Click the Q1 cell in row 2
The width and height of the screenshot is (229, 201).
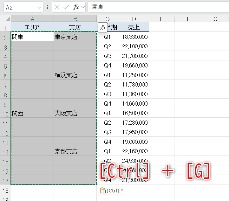pyautogui.click(x=108, y=37)
